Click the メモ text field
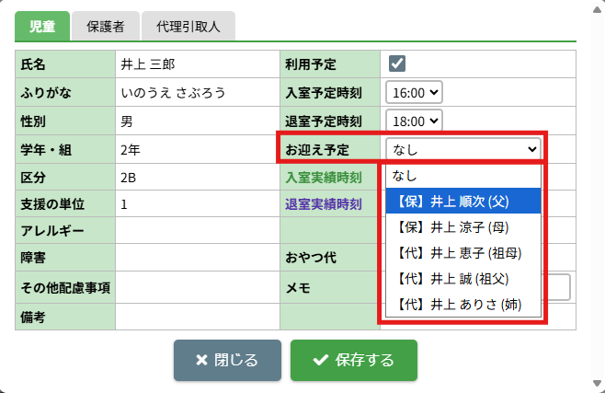 click(557, 287)
